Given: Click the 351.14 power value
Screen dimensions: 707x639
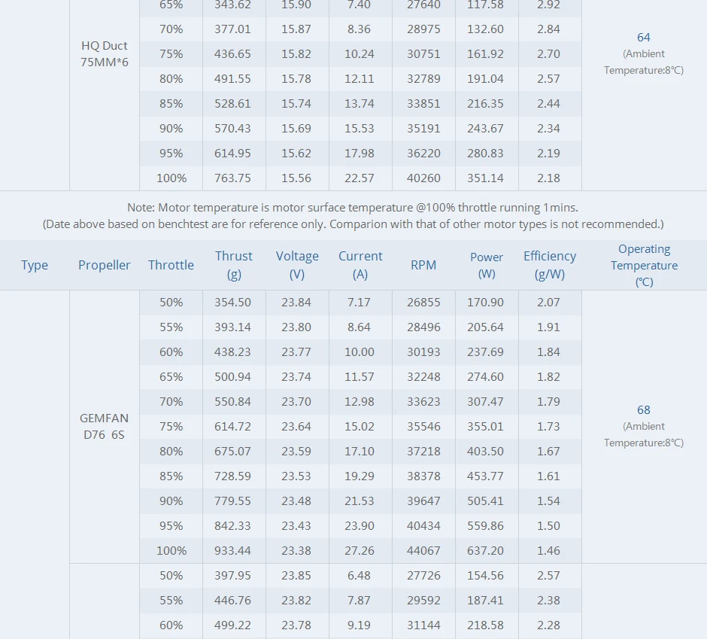Looking at the screenshot, I should [x=485, y=178].
